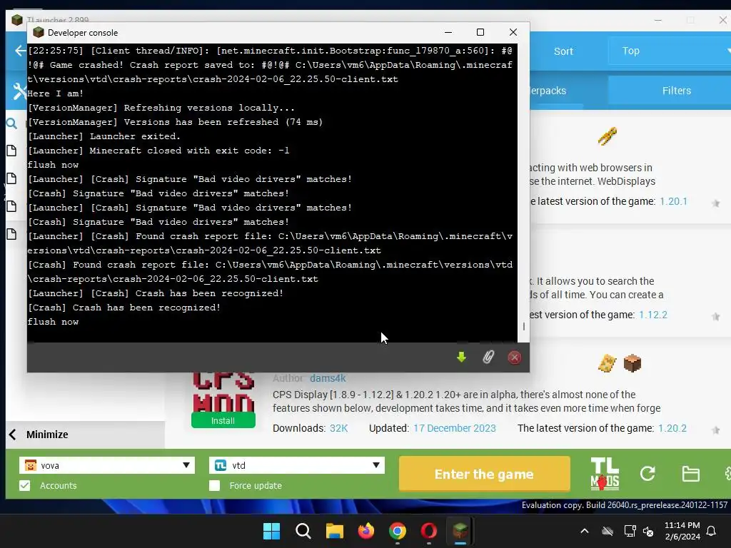
Task: Click the star next to version 1.20.1
Action: 715,203
